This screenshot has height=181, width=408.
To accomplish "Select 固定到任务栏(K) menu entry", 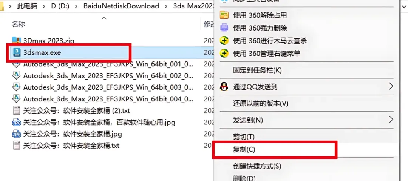I will [257, 70].
